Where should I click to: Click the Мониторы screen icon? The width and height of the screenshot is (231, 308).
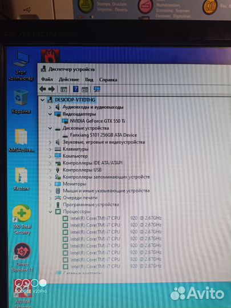click(58, 184)
